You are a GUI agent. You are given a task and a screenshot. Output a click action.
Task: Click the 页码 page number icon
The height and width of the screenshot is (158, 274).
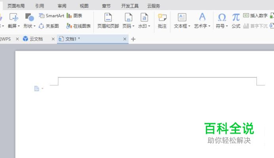128,17
